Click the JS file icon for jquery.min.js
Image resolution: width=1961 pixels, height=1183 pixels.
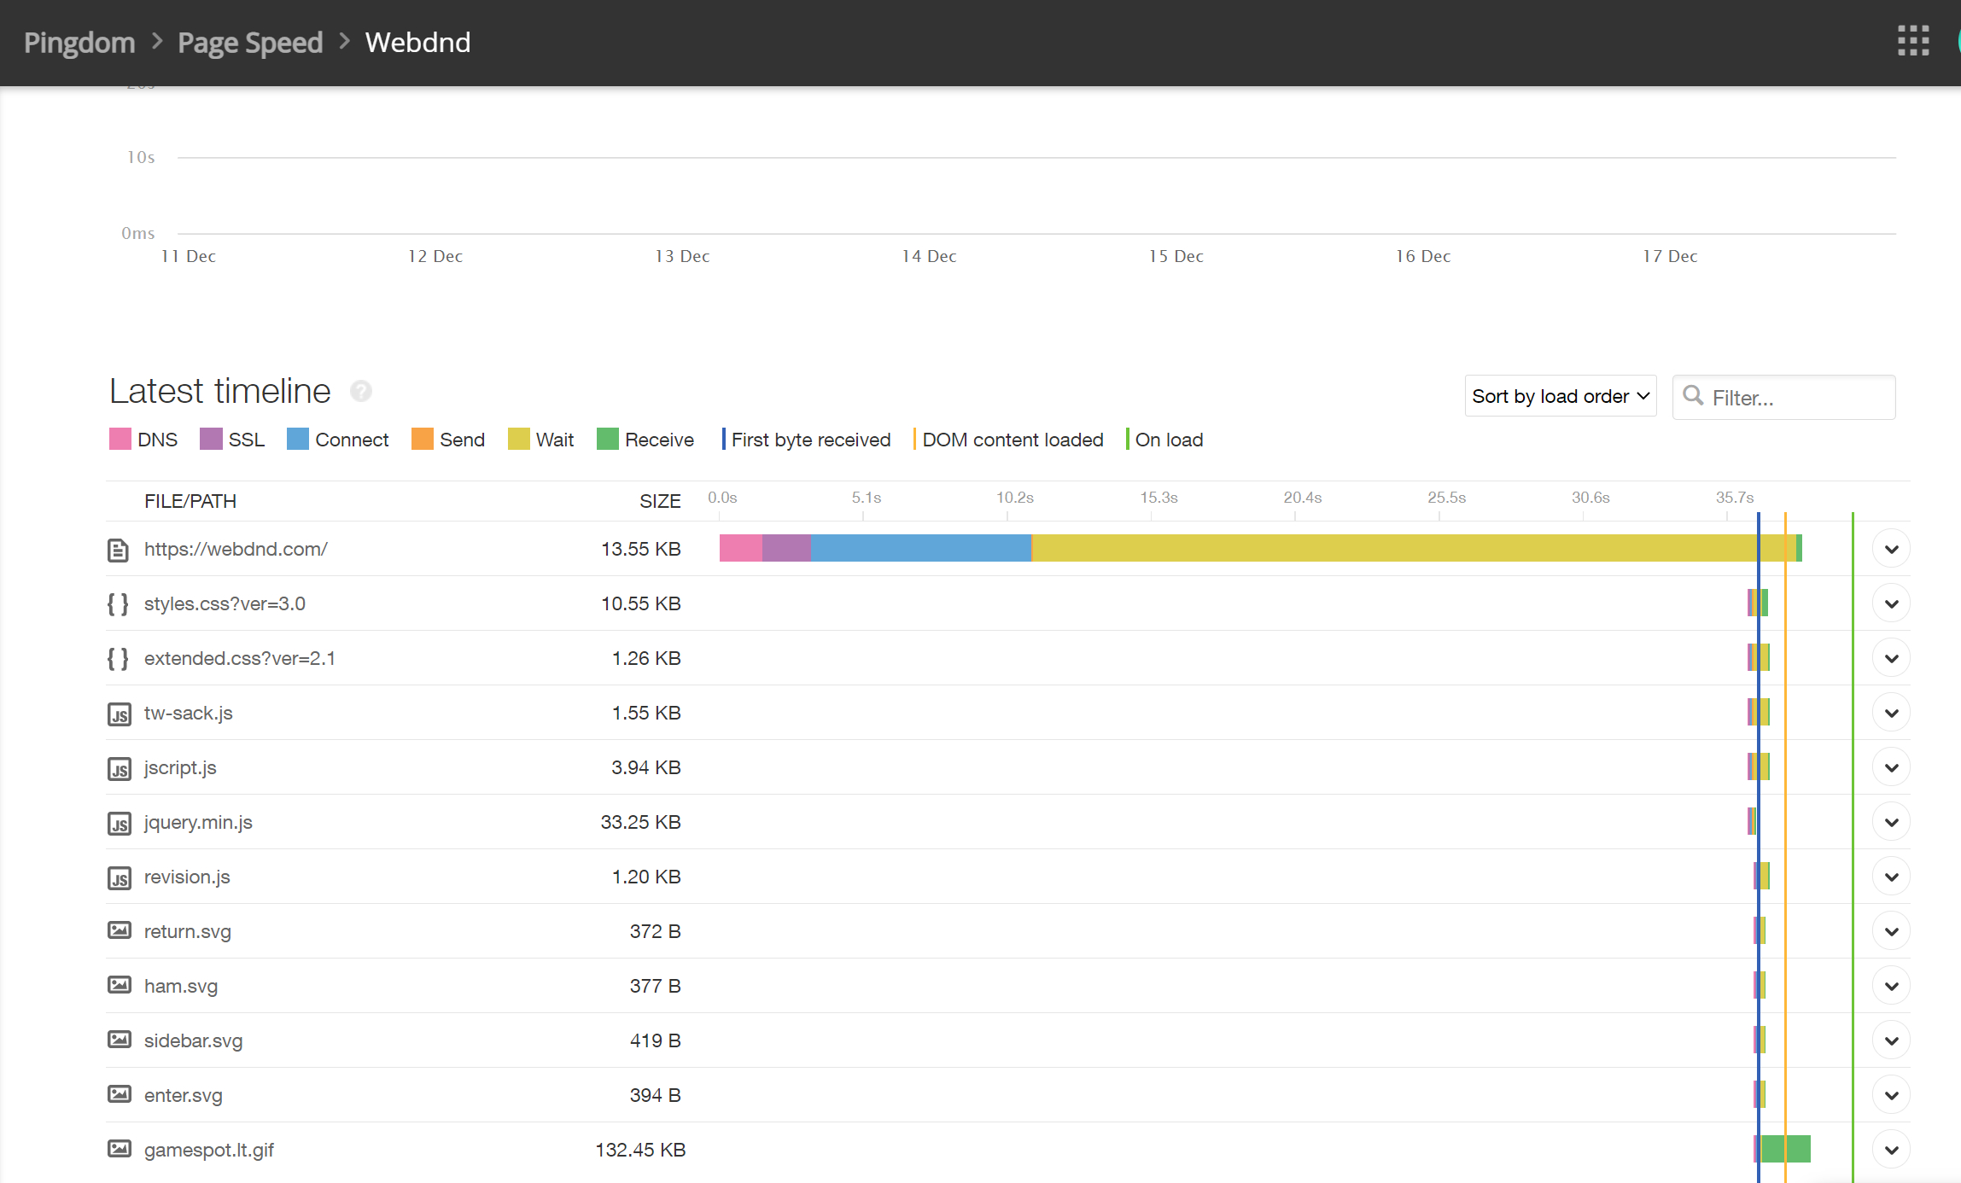point(119,823)
